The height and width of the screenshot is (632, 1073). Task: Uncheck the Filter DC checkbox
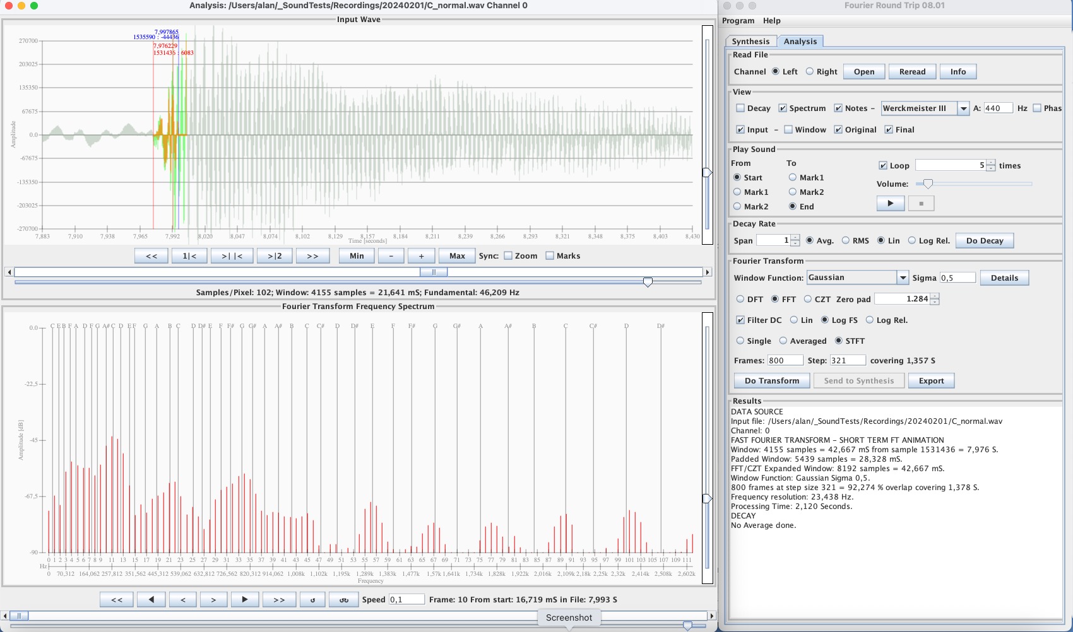(x=740, y=320)
